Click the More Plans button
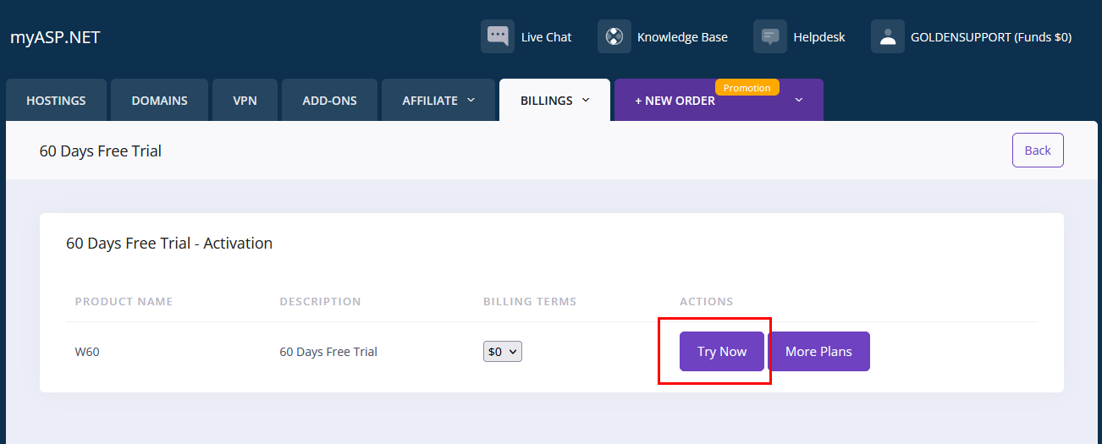The width and height of the screenshot is (1102, 444). [x=818, y=352]
